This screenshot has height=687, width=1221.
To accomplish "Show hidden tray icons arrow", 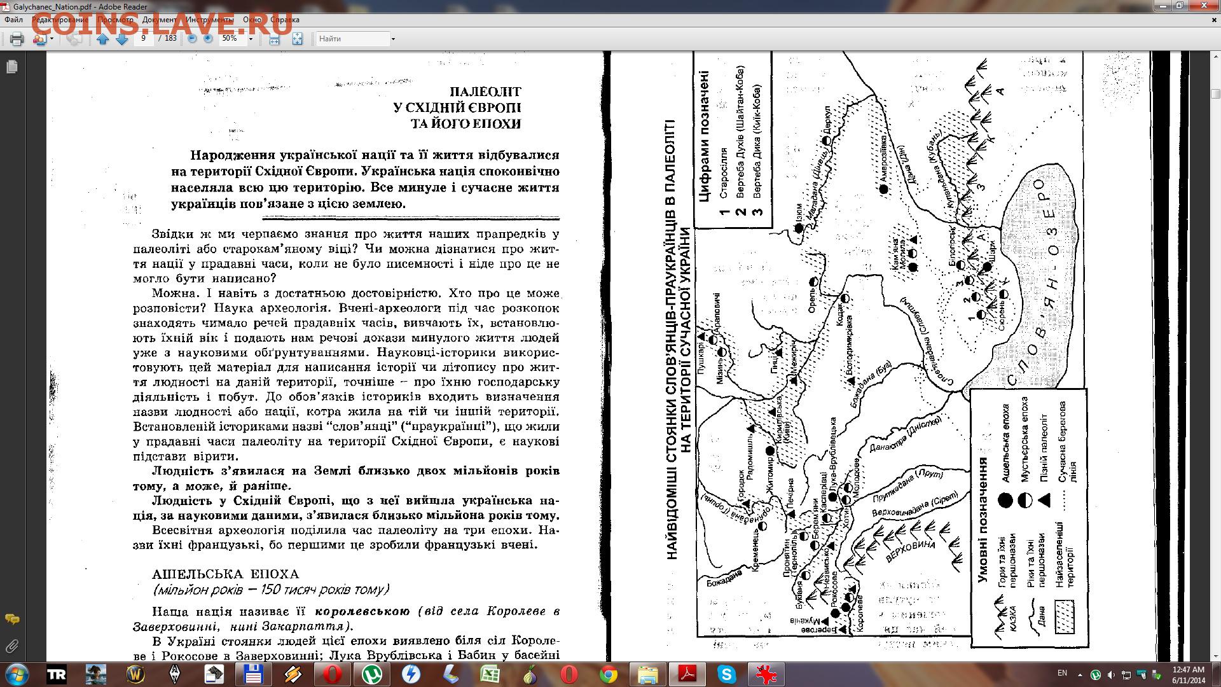I will coord(1080,674).
